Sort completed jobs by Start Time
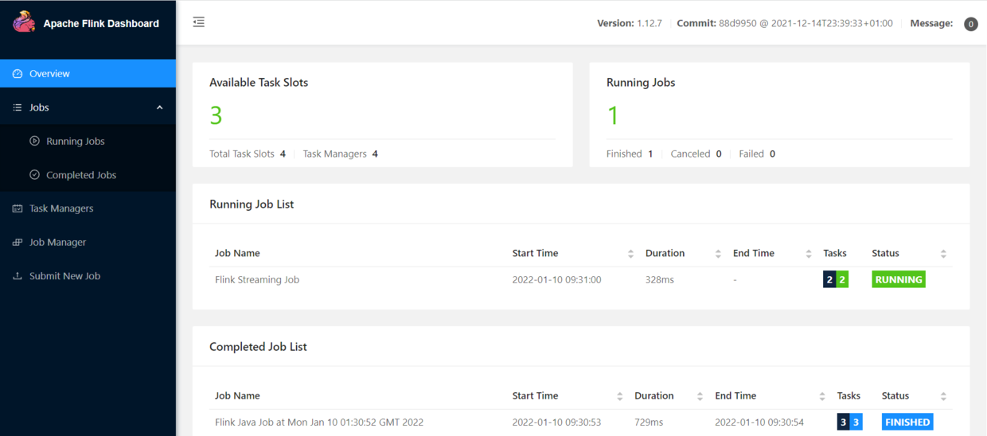This screenshot has width=987, height=436. click(x=619, y=396)
